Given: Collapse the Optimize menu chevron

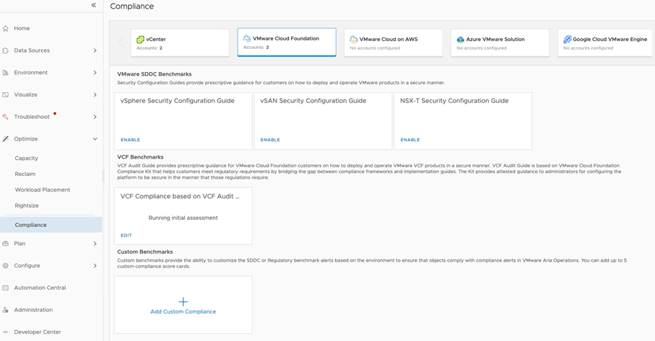Looking at the screenshot, I should coord(95,139).
